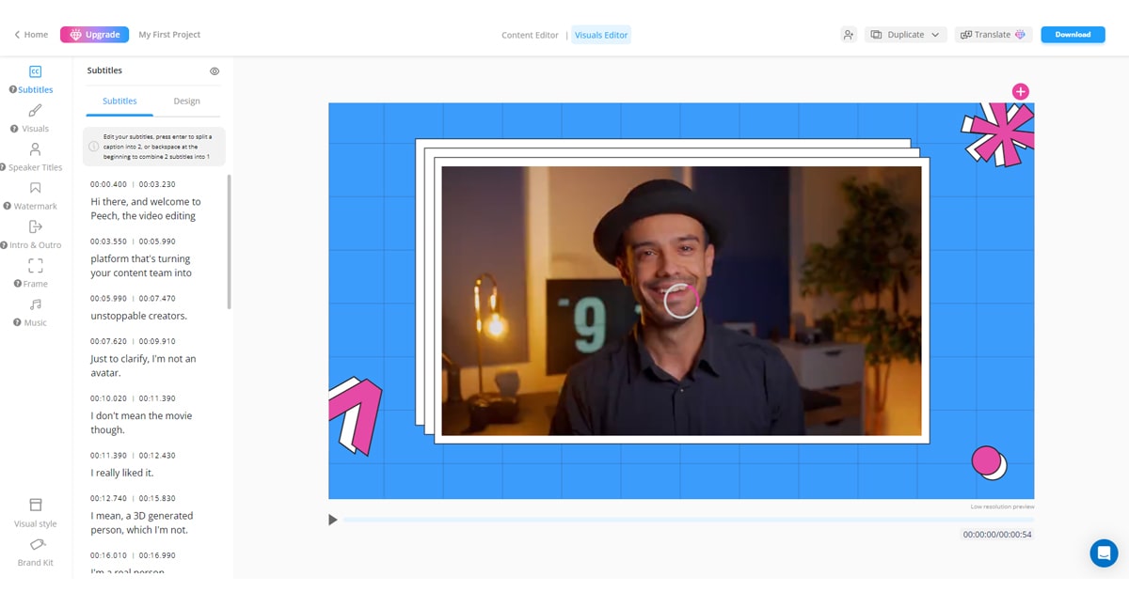
Task: Switch to the Design tab
Action: click(186, 101)
